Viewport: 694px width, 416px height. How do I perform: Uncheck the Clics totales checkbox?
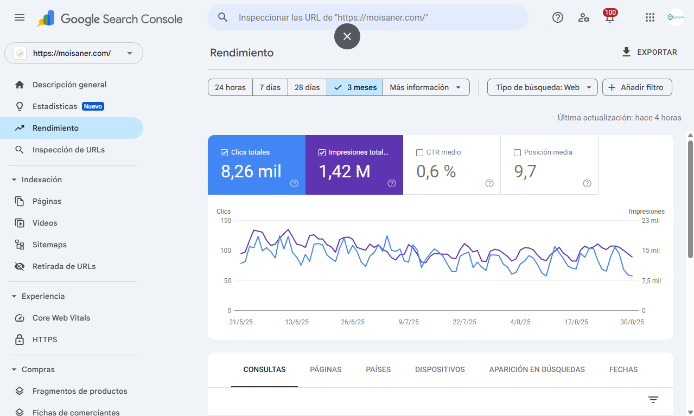[x=225, y=152]
